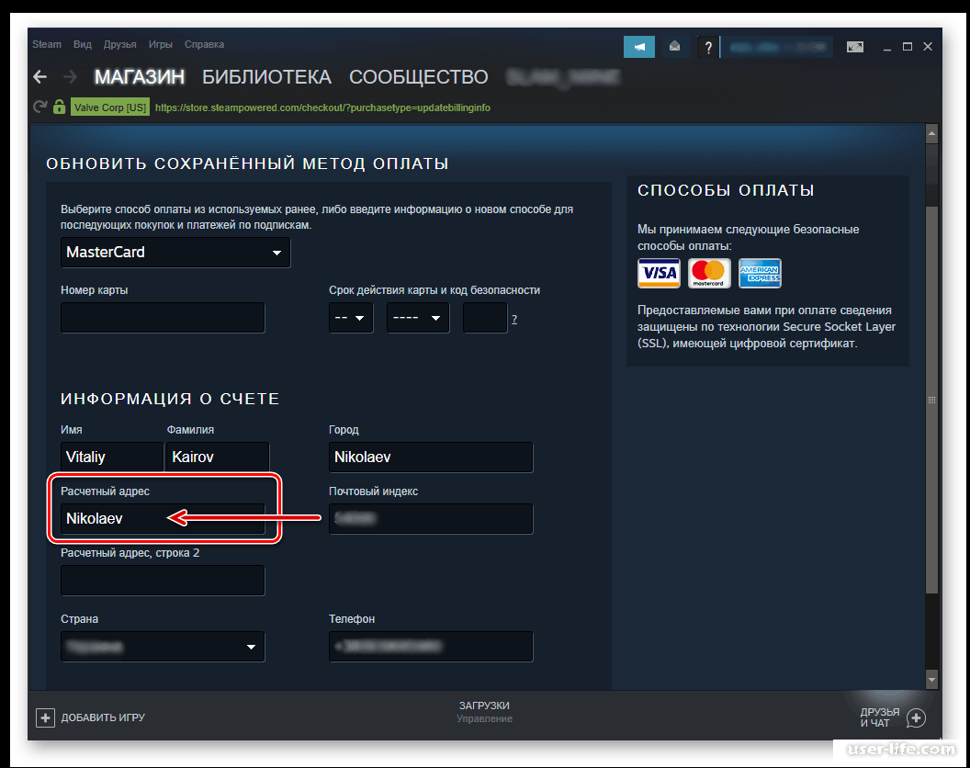Viewport: 970px width, 768px height.
Task: Reload page with the refresh icon
Action: pyautogui.click(x=40, y=107)
